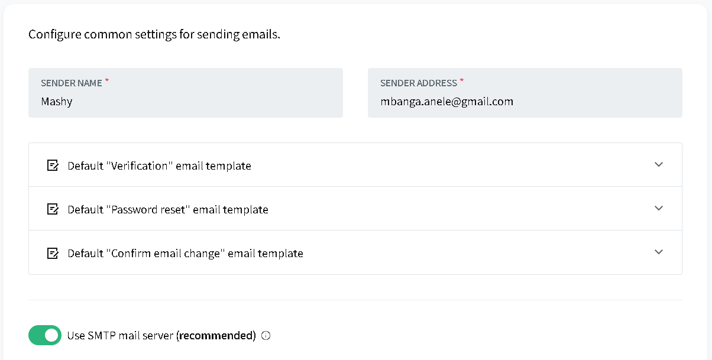
Task: Click the SENDER ADDRESS field label
Action: (418, 83)
